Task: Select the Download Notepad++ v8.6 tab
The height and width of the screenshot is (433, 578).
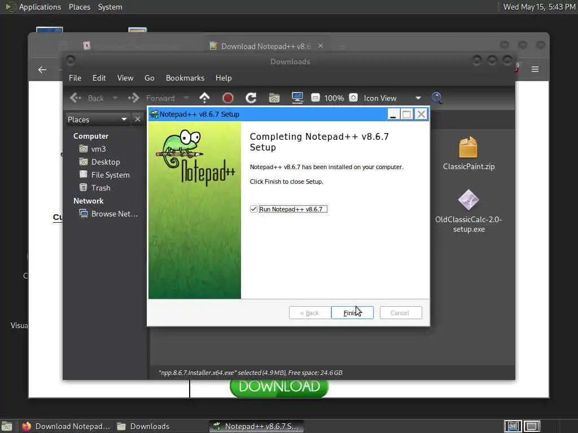Action: 265,46
